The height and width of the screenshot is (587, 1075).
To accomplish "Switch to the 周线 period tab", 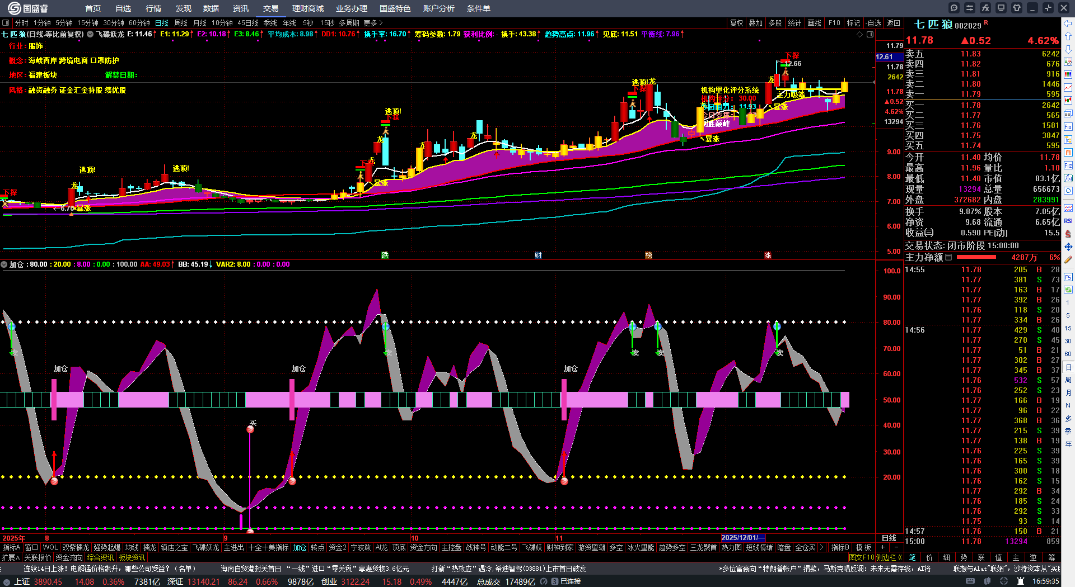I will 181,23.
